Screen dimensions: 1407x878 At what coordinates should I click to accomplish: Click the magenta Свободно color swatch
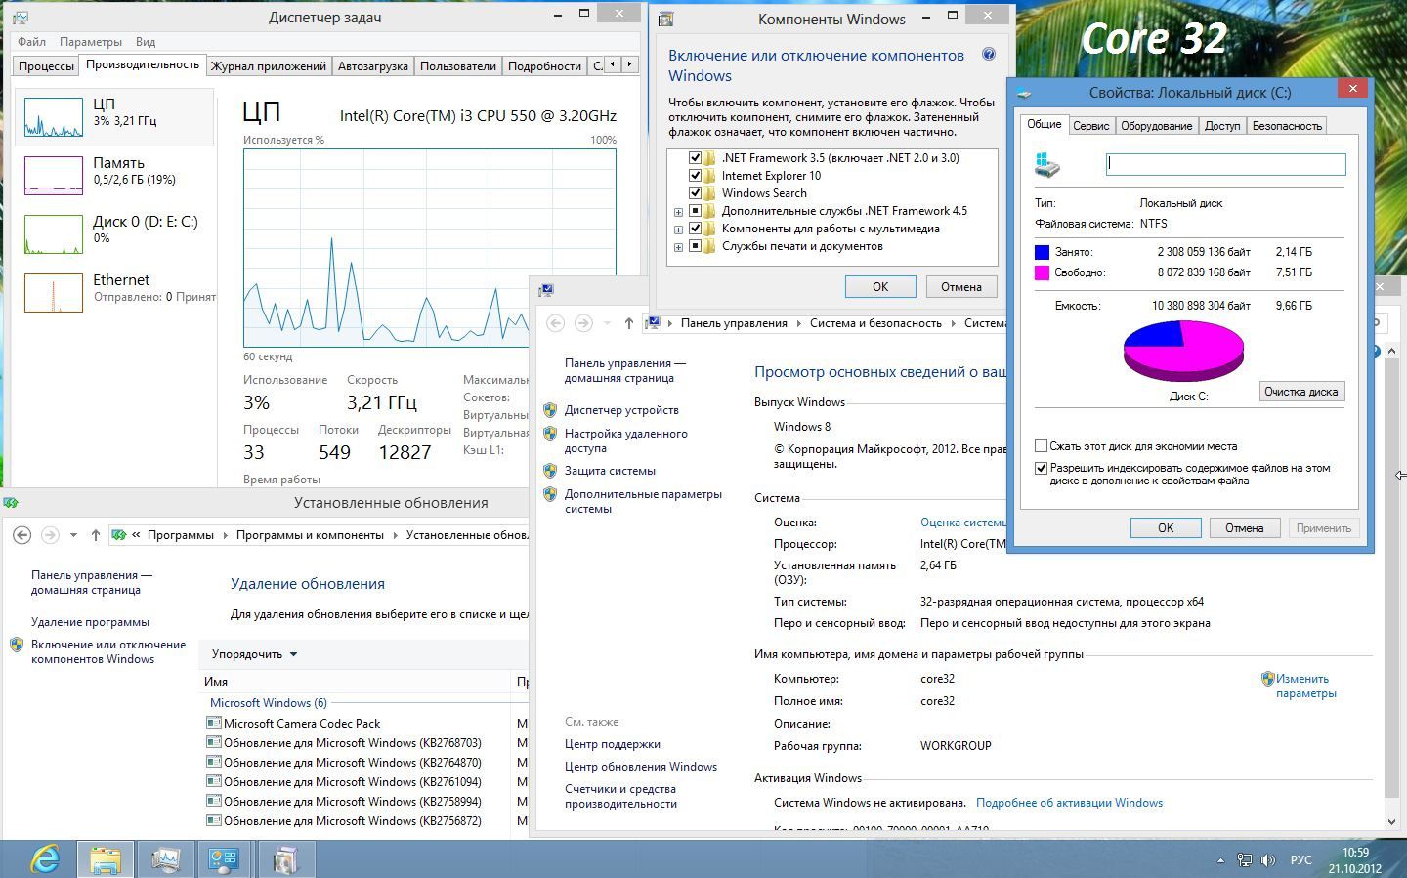1042,272
